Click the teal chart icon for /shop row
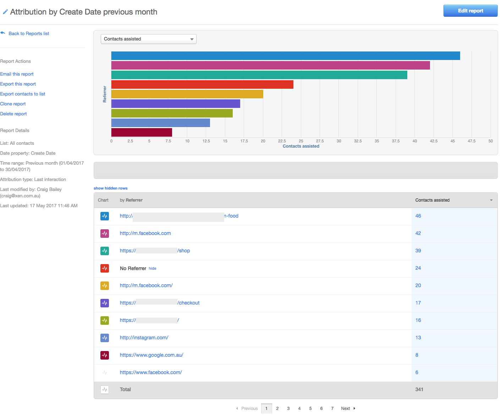 [105, 251]
